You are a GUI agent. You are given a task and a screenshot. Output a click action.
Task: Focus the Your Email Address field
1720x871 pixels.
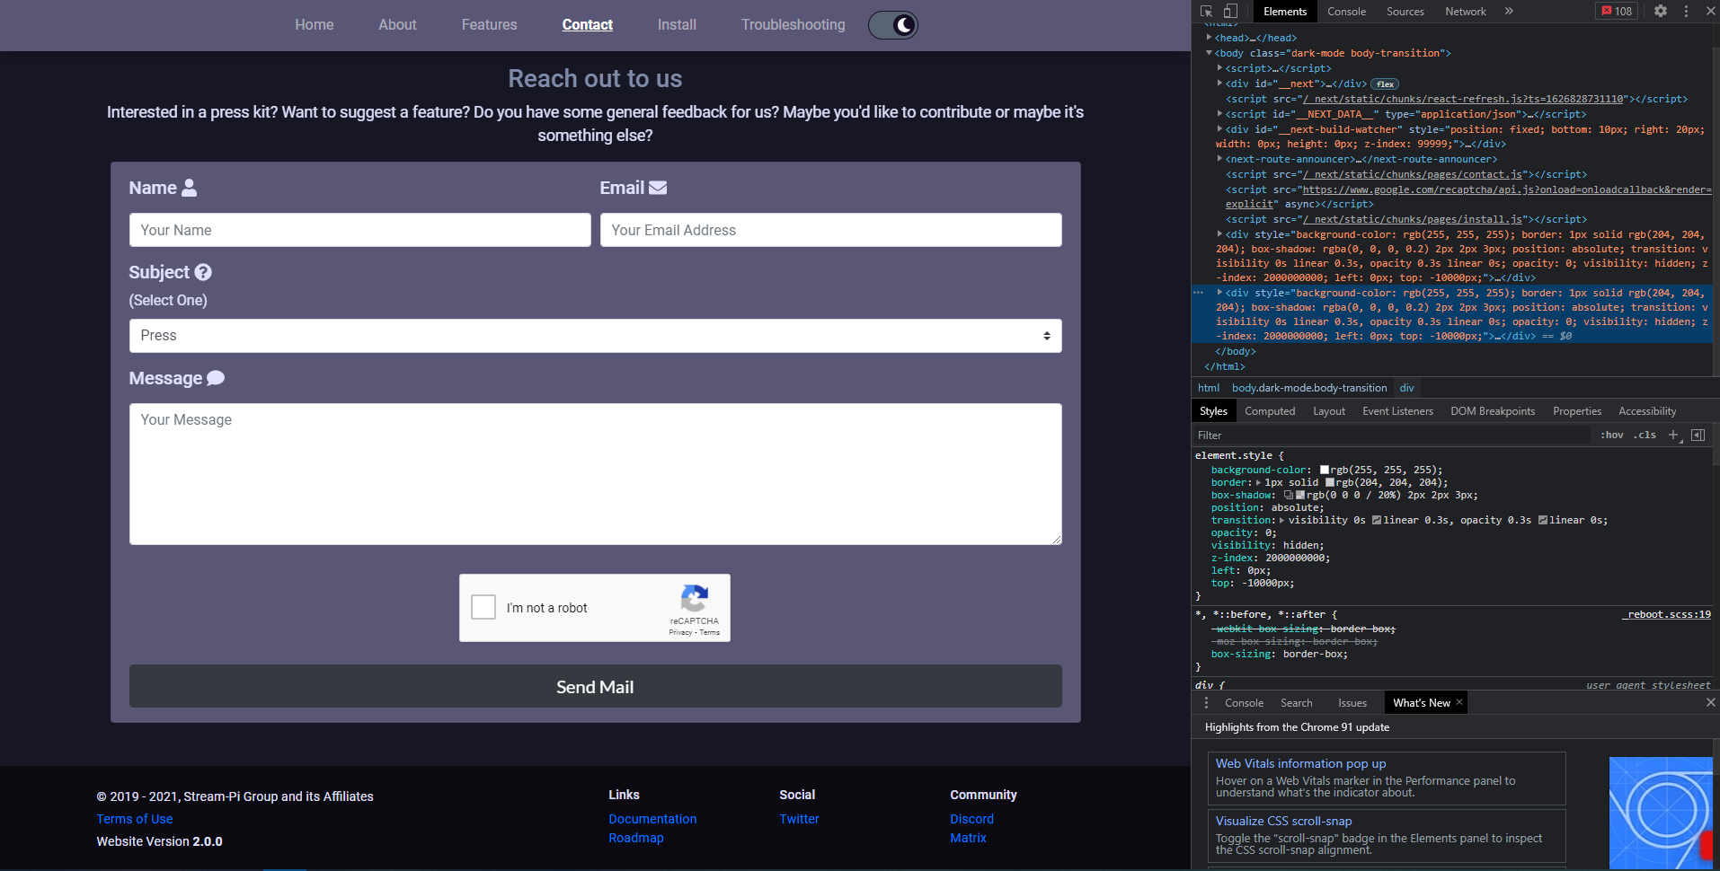pos(830,230)
